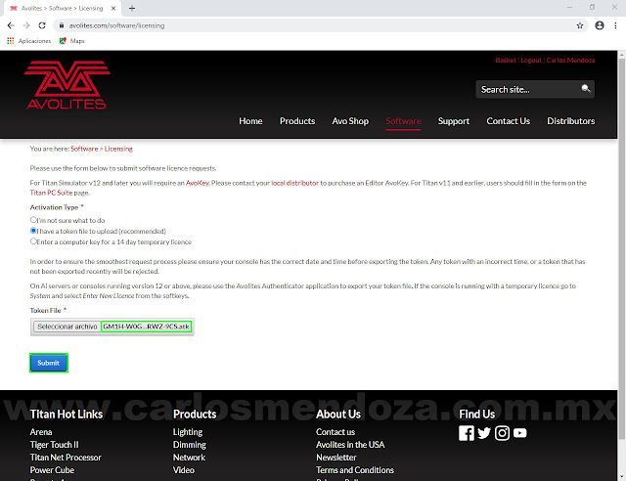This screenshot has width=626, height=481.
Task: Open the Aplicaciones apps grid shortcut
Action: pos(28,41)
